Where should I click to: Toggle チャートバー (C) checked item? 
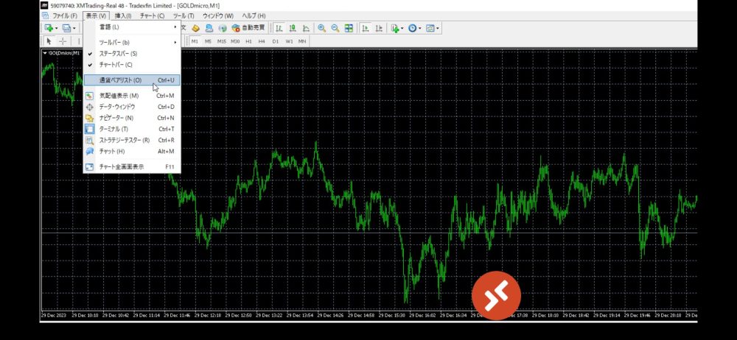click(x=132, y=65)
